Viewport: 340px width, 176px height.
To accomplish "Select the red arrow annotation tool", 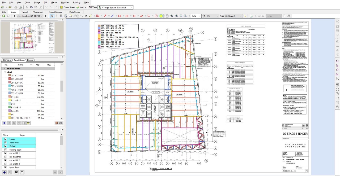I will click(x=105, y=16).
